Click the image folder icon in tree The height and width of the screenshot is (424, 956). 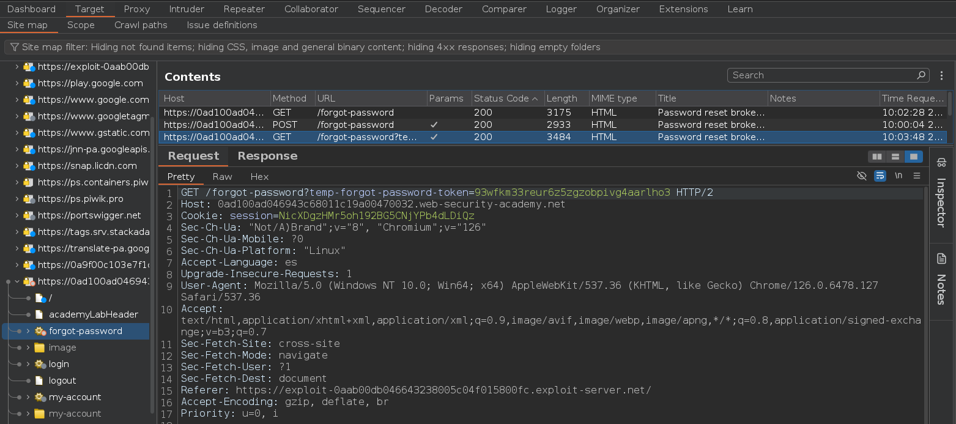(x=40, y=348)
